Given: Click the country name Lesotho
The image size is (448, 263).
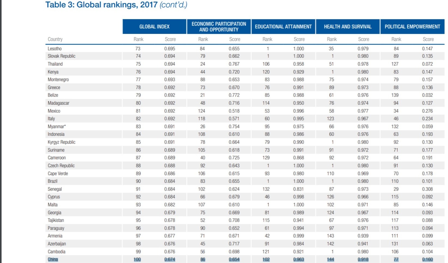Looking at the screenshot, I should 55,49.
